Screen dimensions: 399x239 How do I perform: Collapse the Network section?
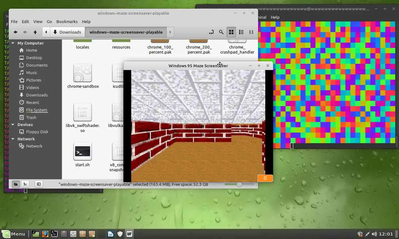(x=13, y=139)
